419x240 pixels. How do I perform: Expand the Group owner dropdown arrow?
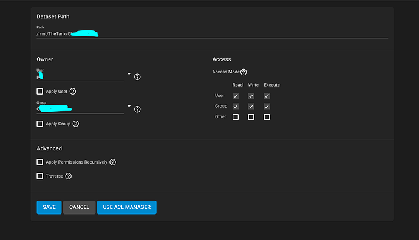[129, 106]
